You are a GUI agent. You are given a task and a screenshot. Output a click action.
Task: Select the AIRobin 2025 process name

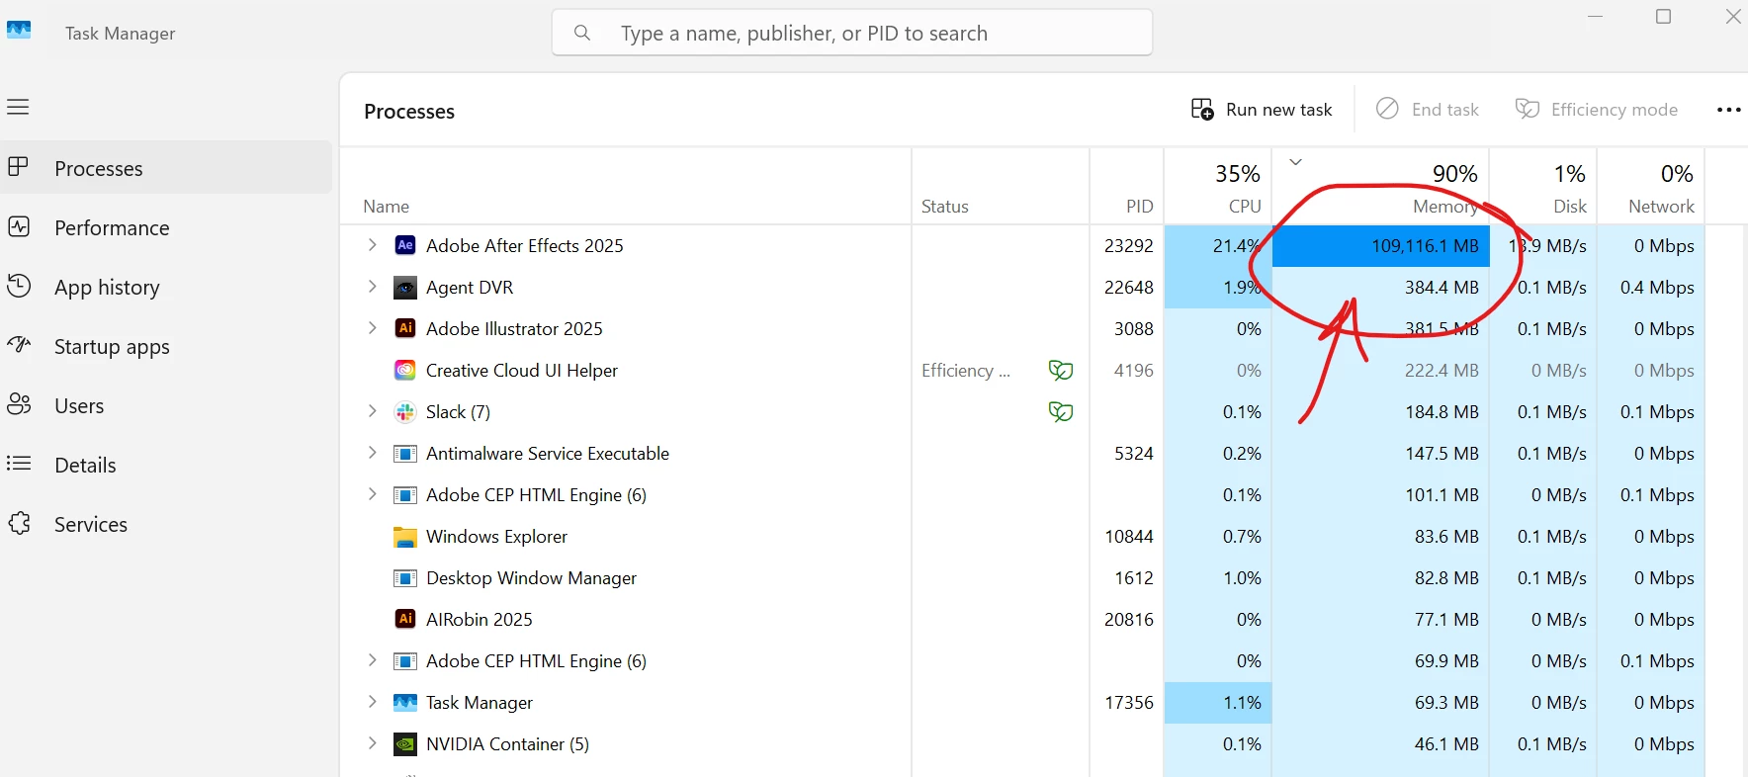pyautogui.click(x=480, y=620)
